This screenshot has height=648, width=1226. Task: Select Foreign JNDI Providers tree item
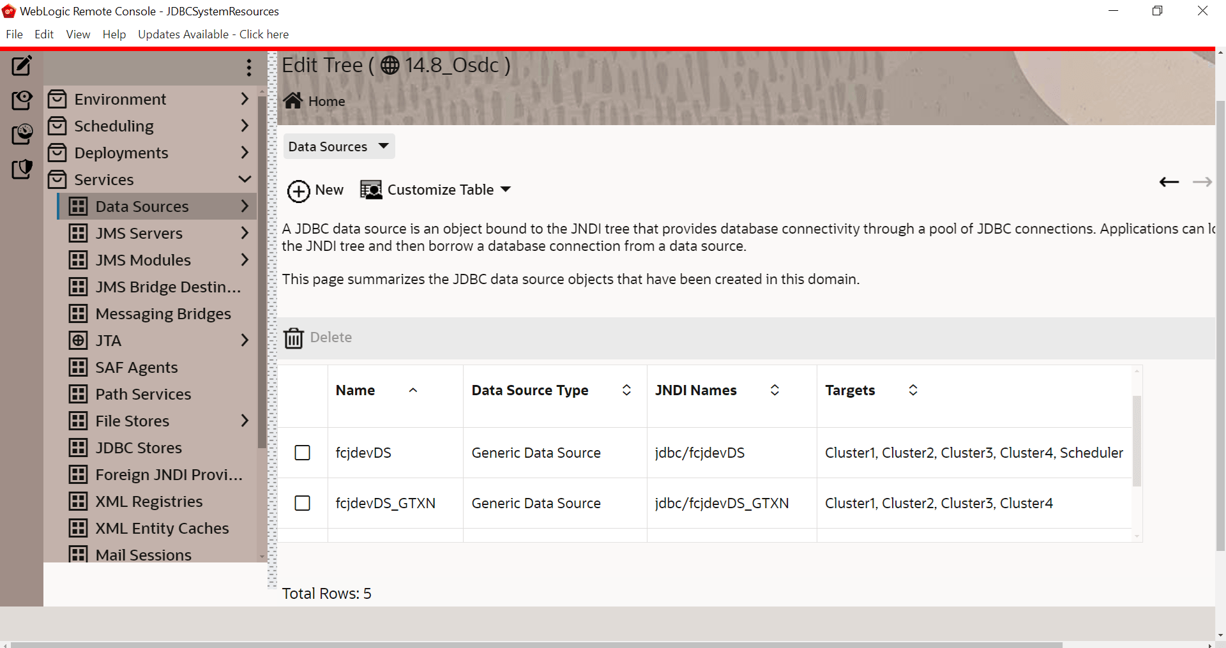tap(169, 474)
